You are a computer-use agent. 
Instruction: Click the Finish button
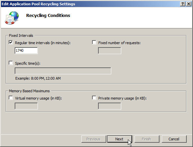(x=147, y=139)
